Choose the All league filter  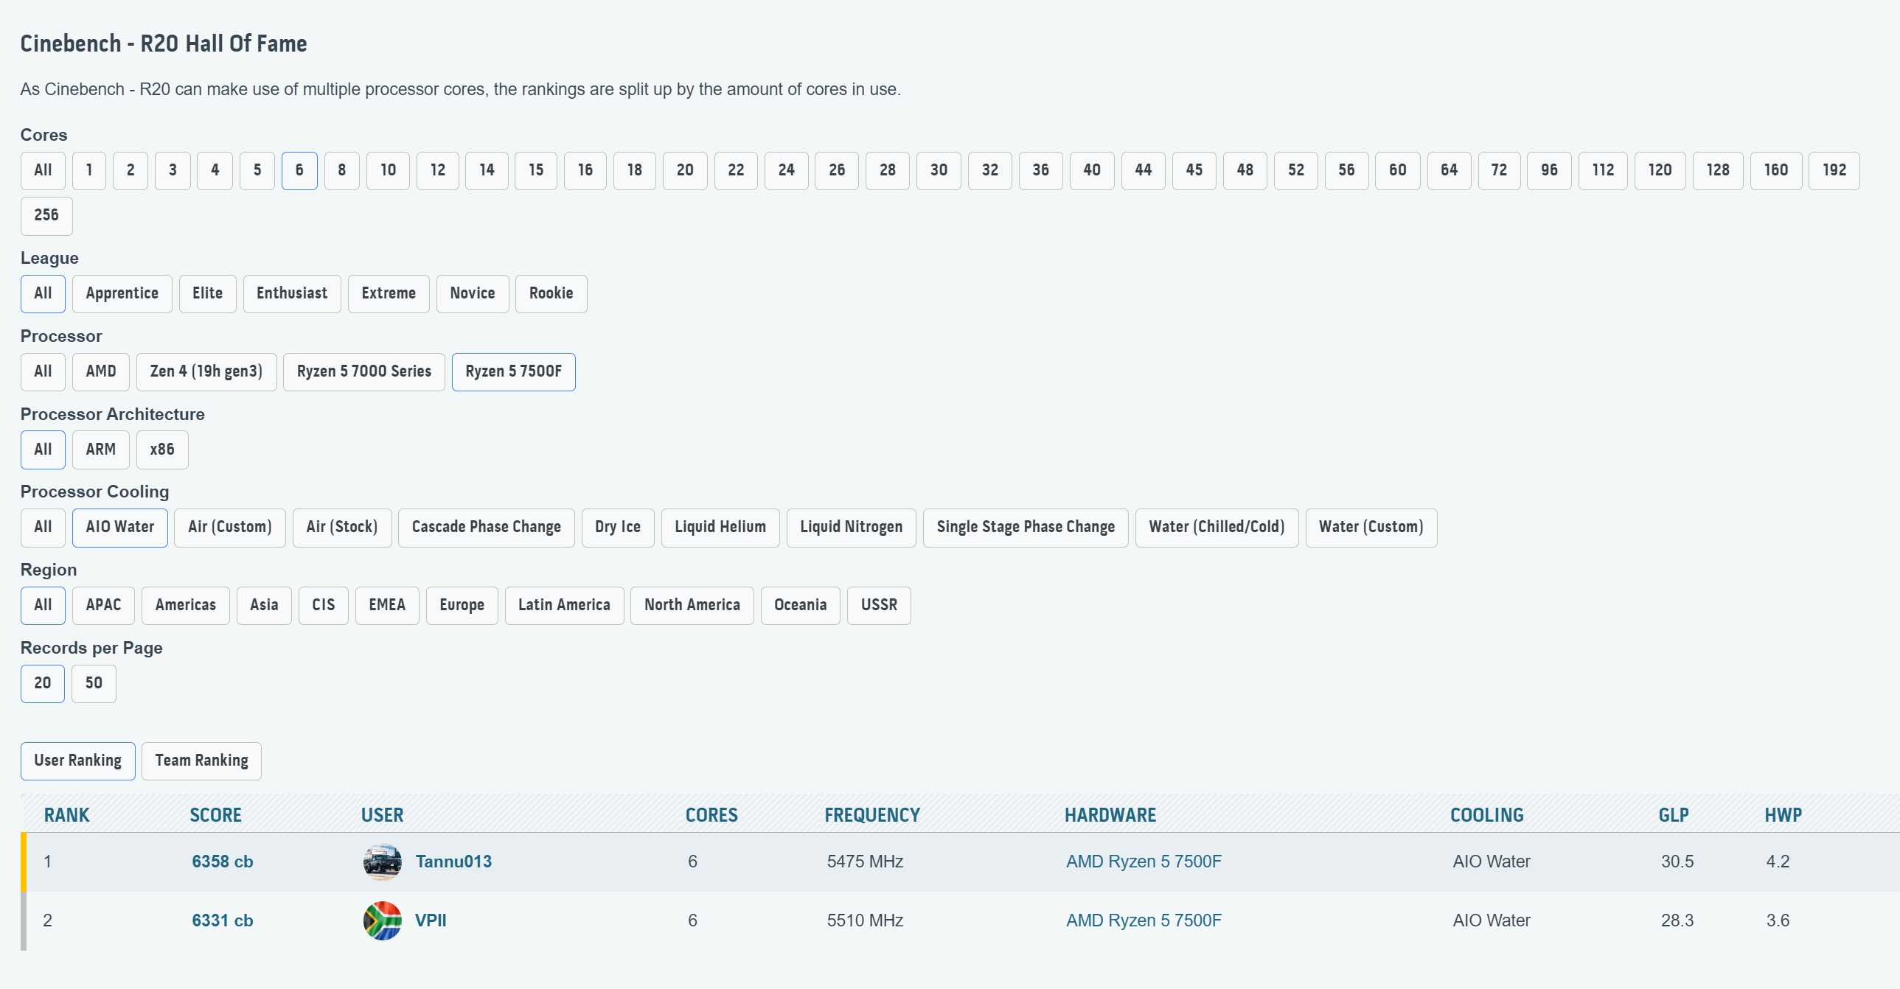(x=43, y=293)
